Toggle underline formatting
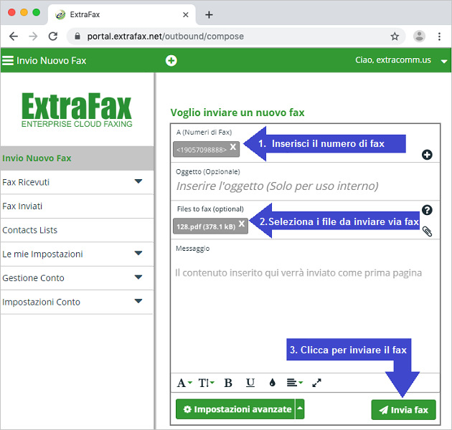 (250, 383)
